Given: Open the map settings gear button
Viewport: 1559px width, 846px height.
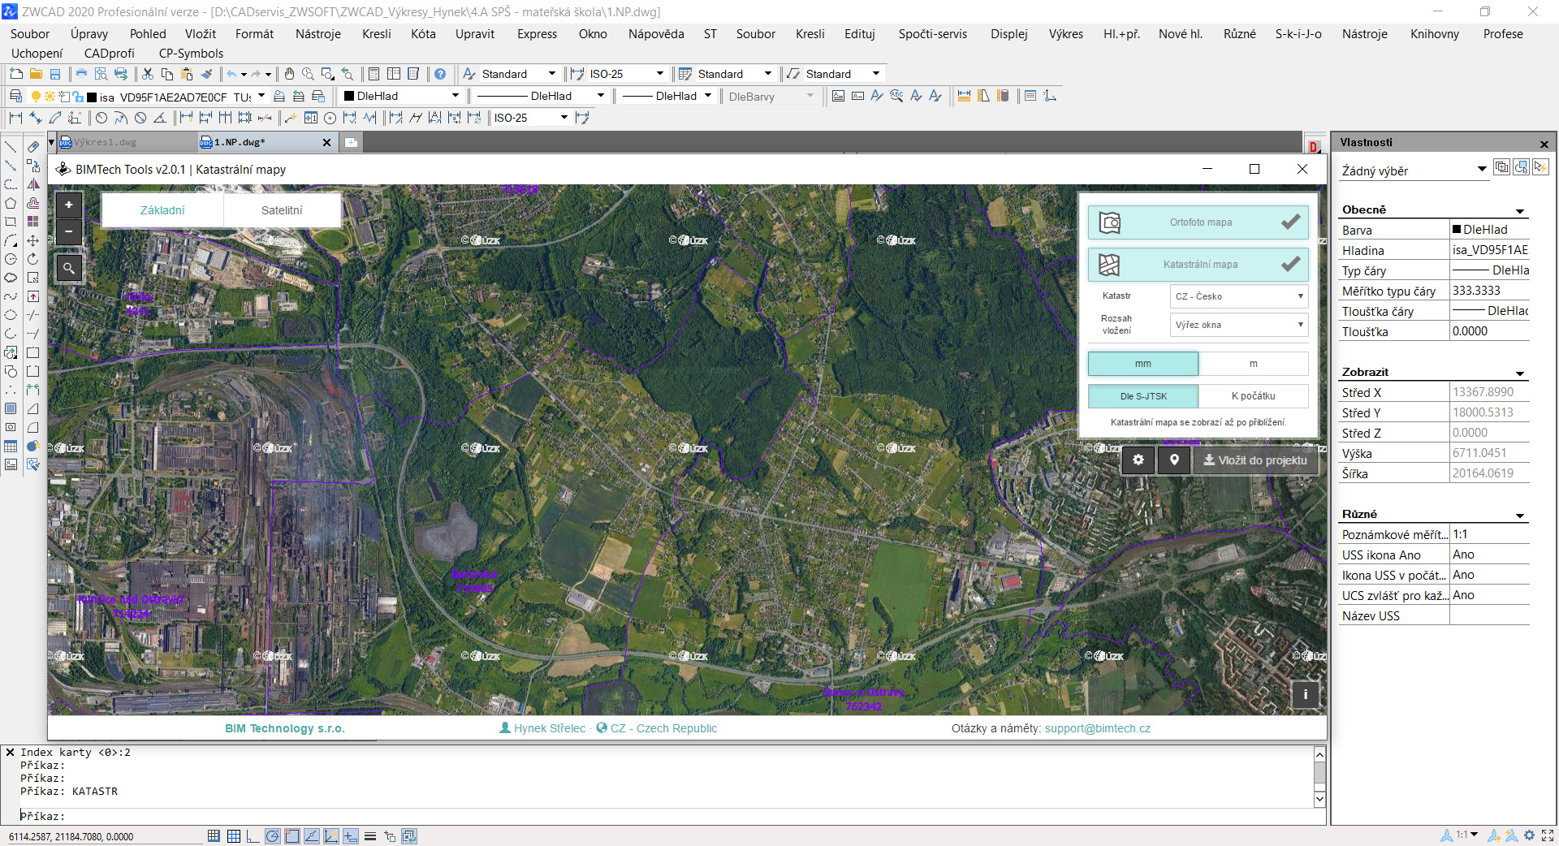Looking at the screenshot, I should (1138, 460).
